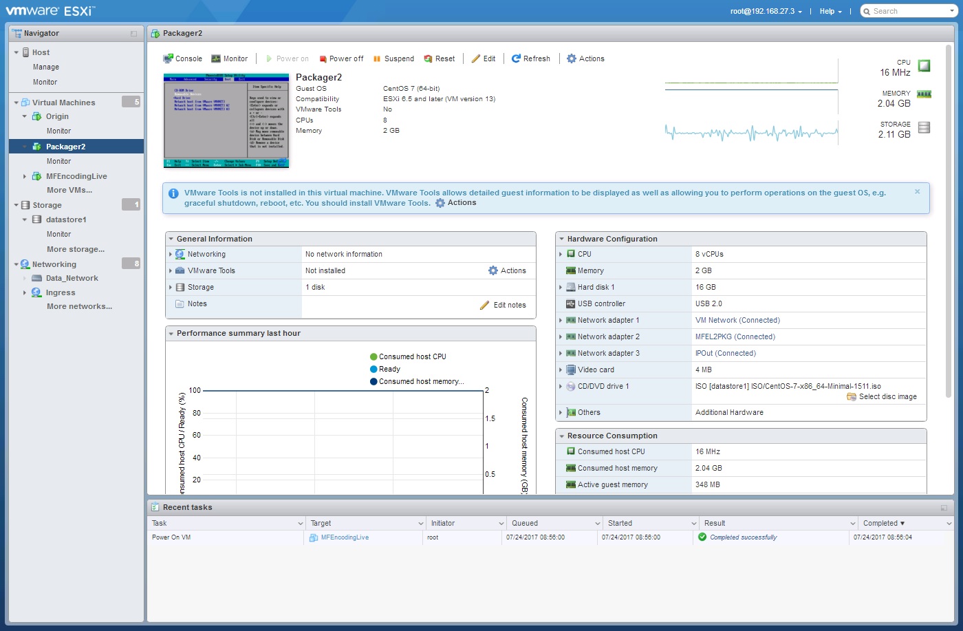The height and width of the screenshot is (631, 963).
Task: Minimize the Recent tasks panel
Action: (944, 508)
